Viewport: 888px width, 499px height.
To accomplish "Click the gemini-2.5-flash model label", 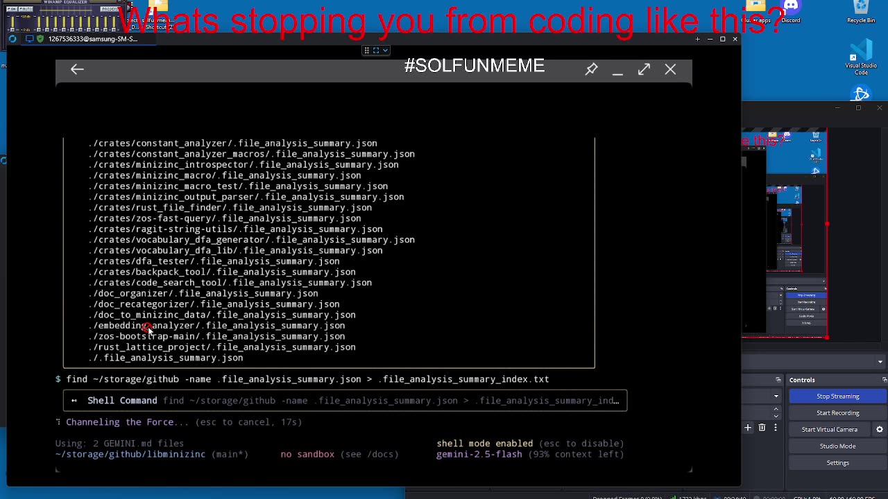I will tap(479, 455).
